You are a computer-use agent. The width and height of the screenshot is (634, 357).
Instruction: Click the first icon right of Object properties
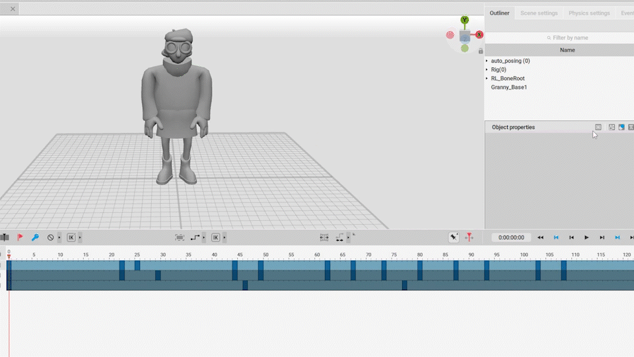point(598,127)
